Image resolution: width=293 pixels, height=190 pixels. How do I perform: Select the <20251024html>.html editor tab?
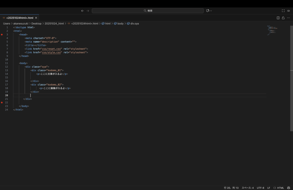(x=19, y=18)
